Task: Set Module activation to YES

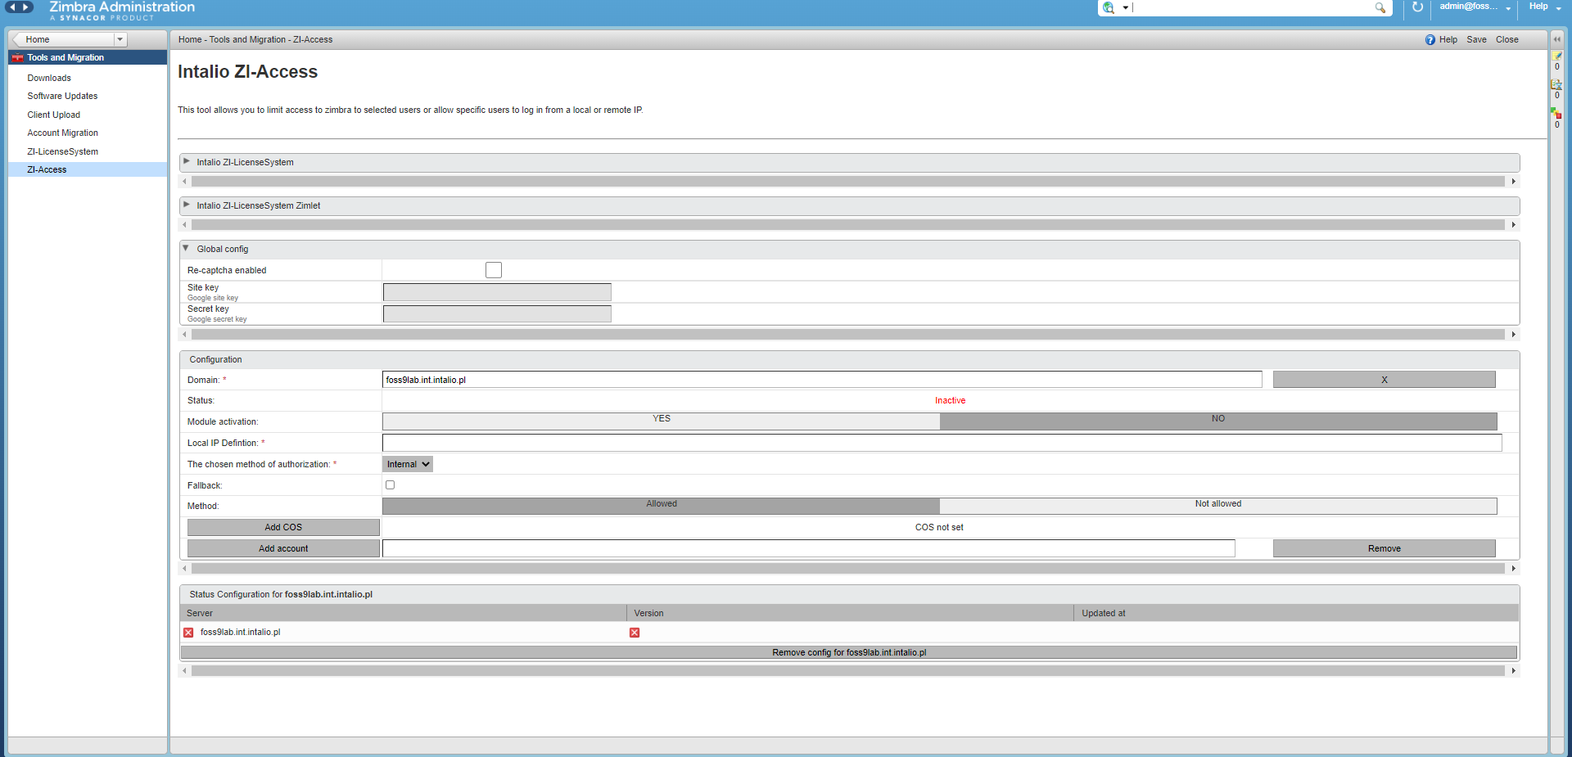Action: (662, 421)
